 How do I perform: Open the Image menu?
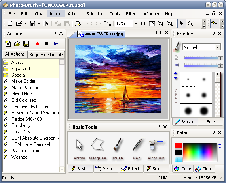(56, 14)
